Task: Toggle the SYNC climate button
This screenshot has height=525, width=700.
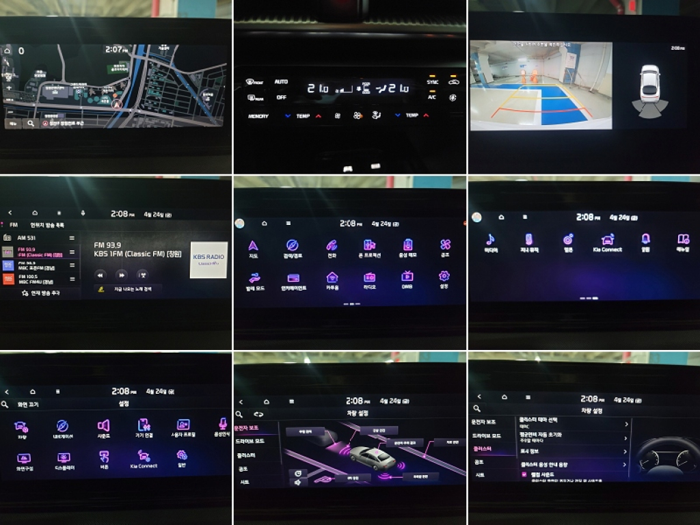Action: point(432,81)
